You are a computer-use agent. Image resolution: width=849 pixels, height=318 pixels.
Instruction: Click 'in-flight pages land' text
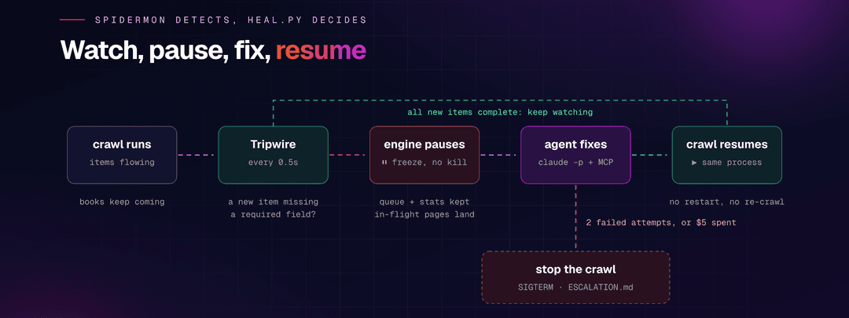click(424, 214)
